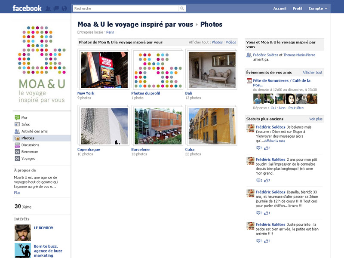Click inside the Recherche search field
The width and height of the screenshot is (344, 258).
(x=126, y=8)
